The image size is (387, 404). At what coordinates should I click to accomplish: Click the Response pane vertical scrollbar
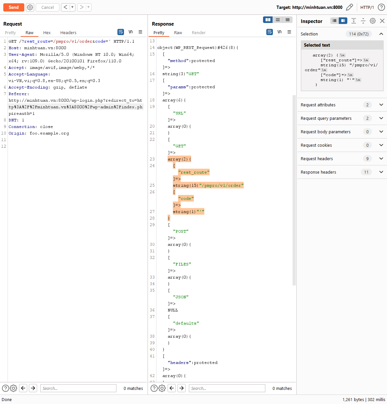pyautogui.click(x=294, y=190)
